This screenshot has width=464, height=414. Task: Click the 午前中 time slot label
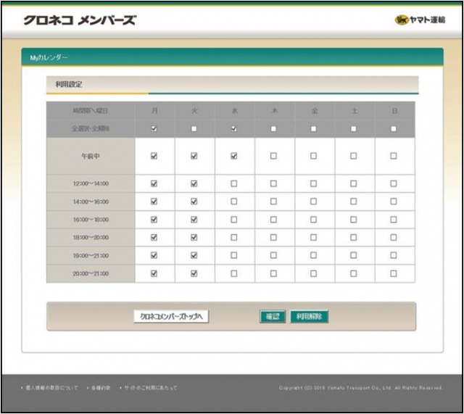click(91, 156)
